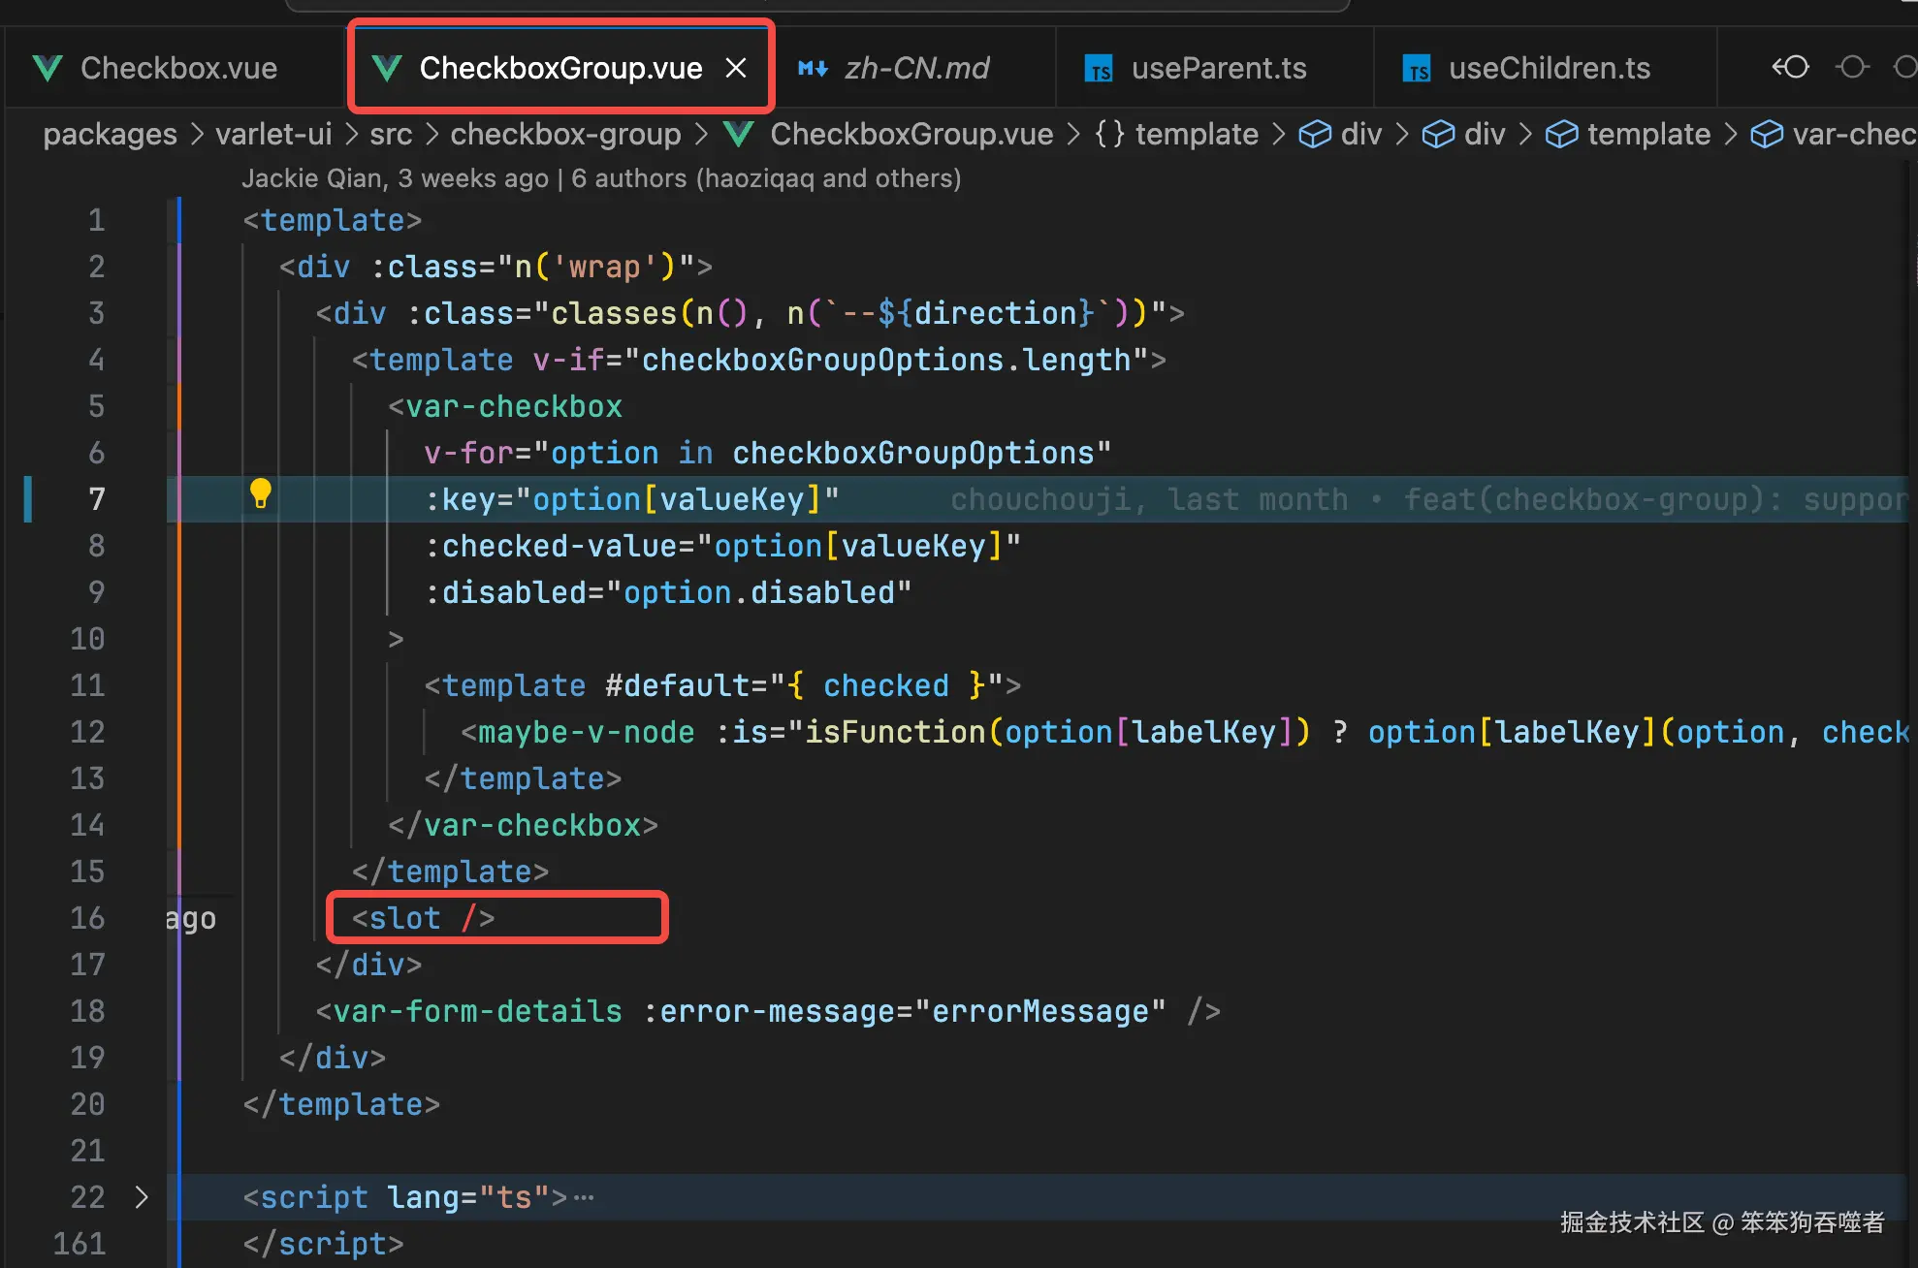The width and height of the screenshot is (1918, 1268).
Task: Open previous change (arrow-circle) icon
Action: pyautogui.click(x=1790, y=67)
